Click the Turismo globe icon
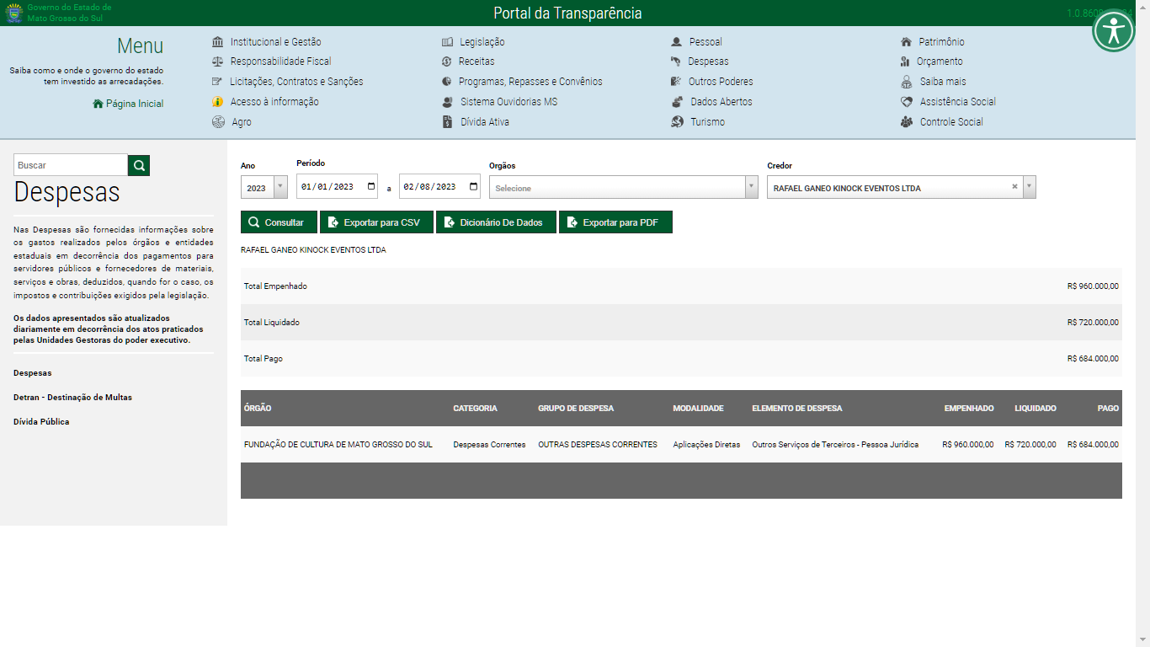Viewport: 1150px width, 647px height. pyautogui.click(x=677, y=122)
